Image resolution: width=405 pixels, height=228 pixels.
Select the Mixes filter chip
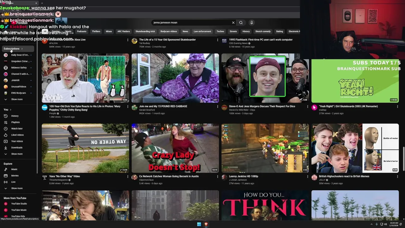(x=109, y=31)
